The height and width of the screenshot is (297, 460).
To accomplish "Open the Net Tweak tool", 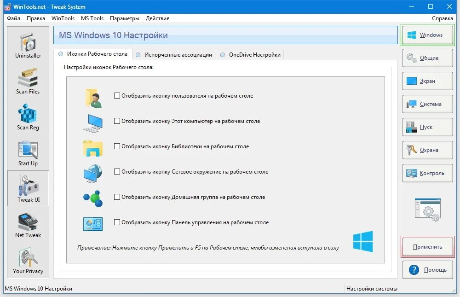I will click(x=28, y=225).
